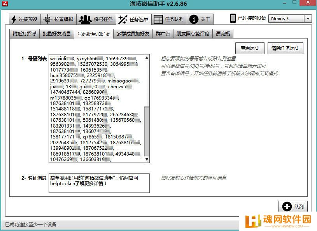Click the connected device phone icon
Viewport: 317px width, 231px height.
233,18
